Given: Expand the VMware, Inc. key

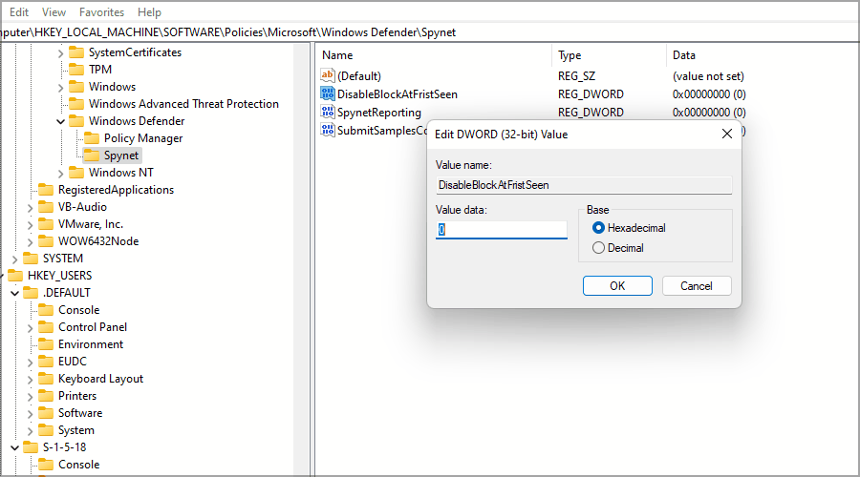Looking at the screenshot, I should tap(31, 224).
